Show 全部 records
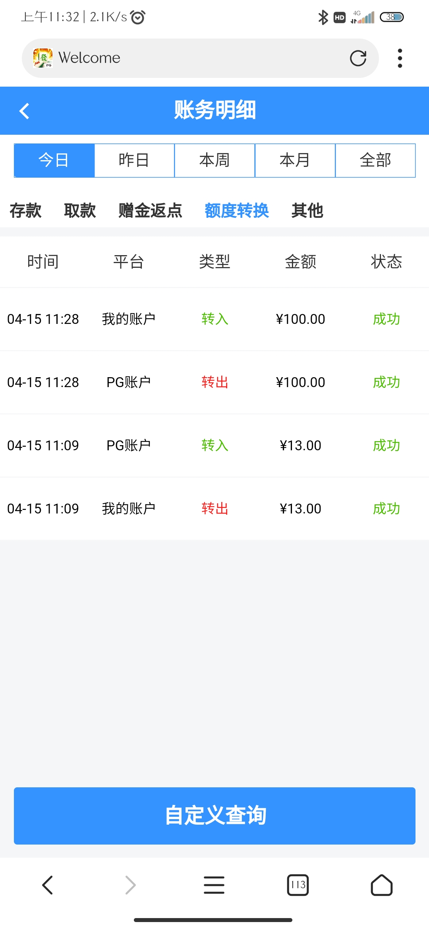This screenshot has width=429, height=930. (375, 160)
